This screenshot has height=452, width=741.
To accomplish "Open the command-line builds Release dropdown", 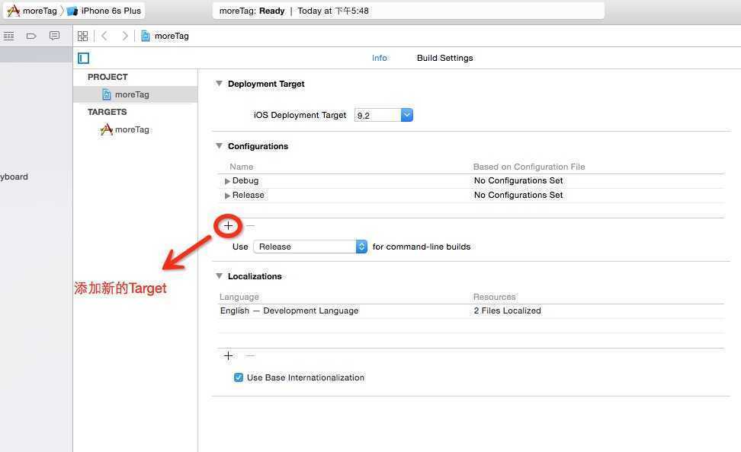I will pyautogui.click(x=310, y=247).
